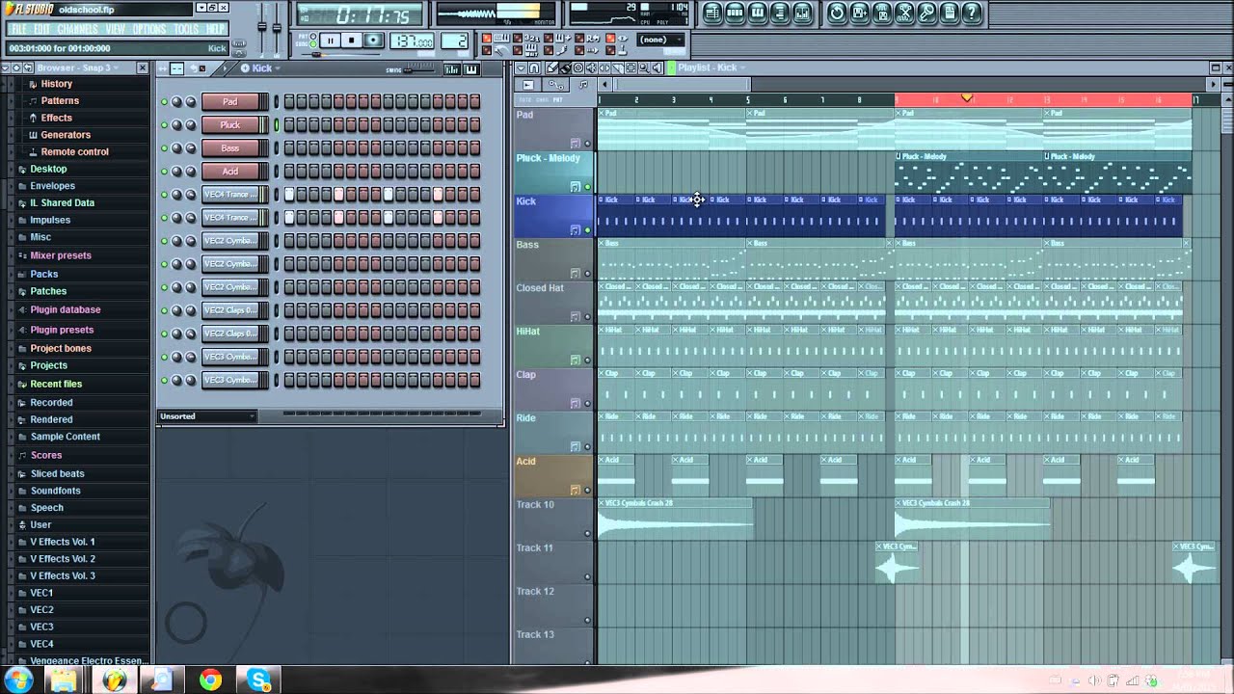
Task: Toggle pattern/song mode switch
Action: [313, 40]
